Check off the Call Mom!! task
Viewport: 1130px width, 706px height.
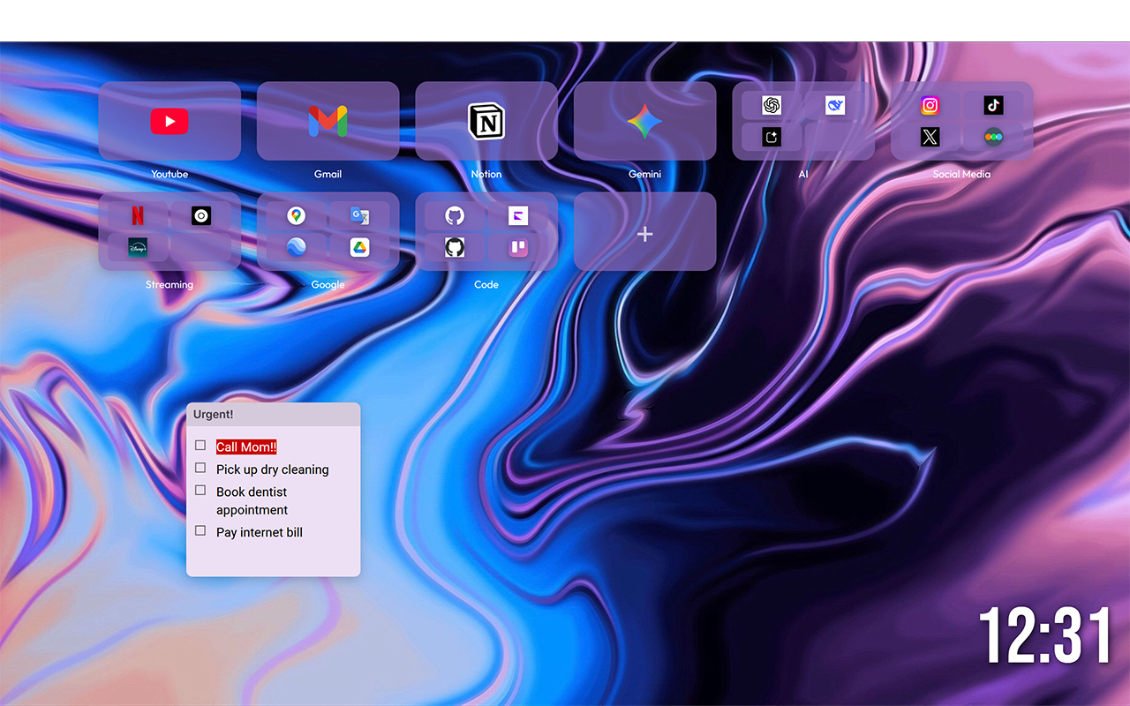pyautogui.click(x=200, y=446)
